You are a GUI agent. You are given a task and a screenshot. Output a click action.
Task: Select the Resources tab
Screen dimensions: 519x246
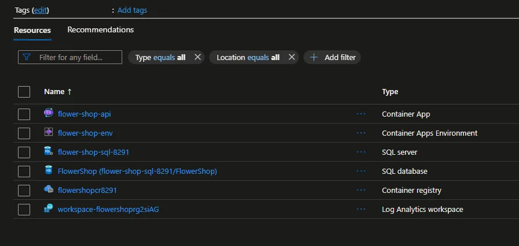coord(32,30)
